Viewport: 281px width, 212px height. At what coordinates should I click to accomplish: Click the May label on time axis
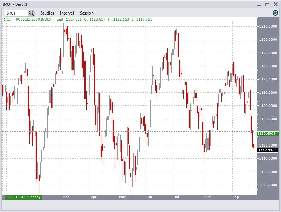click(x=123, y=197)
